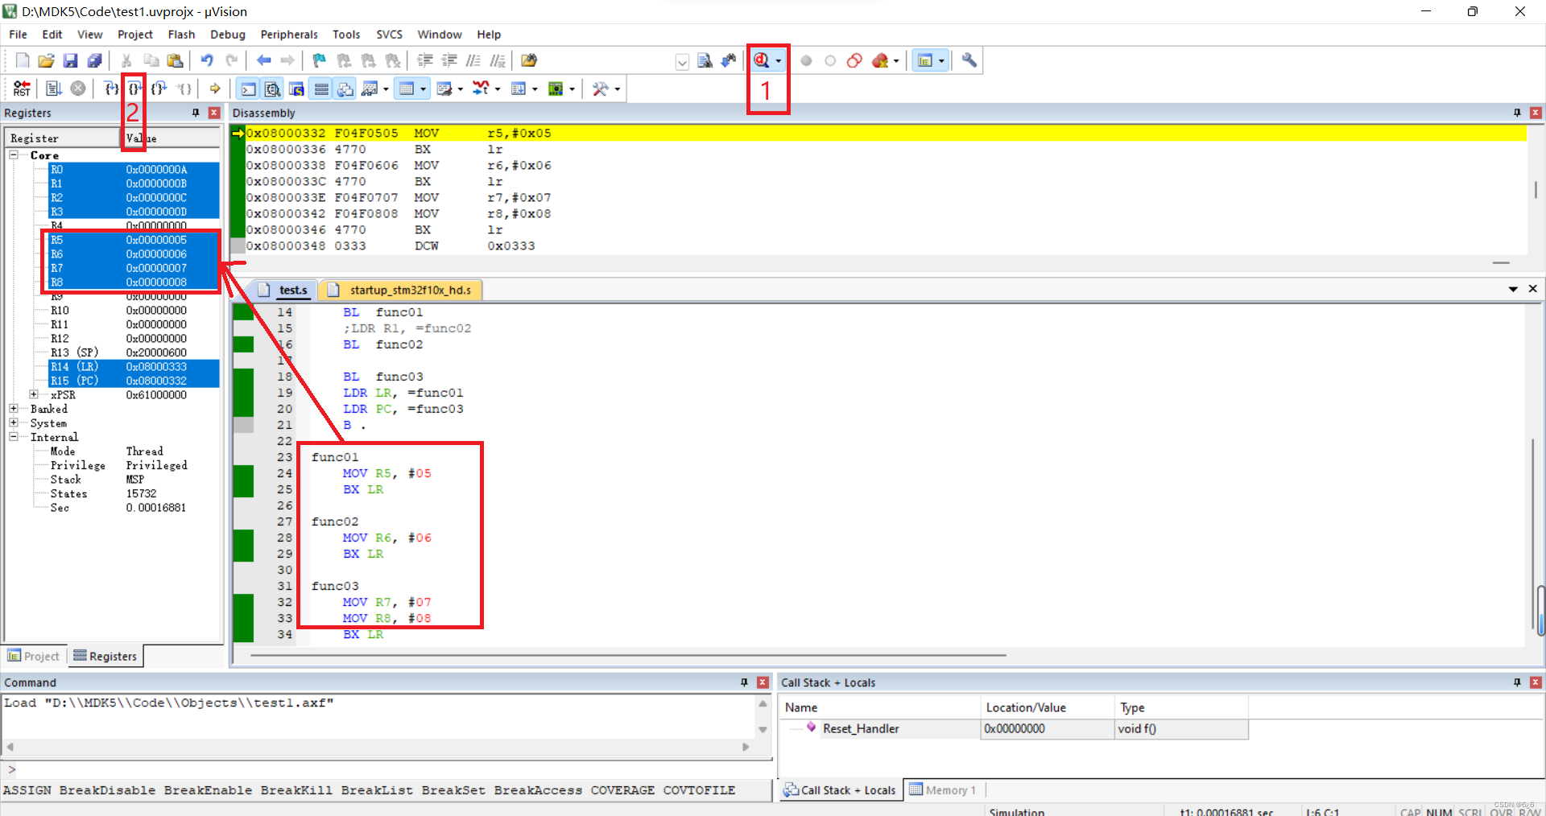Click the Step Out icon
This screenshot has width=1546, height=816.
tap(159, 89)
